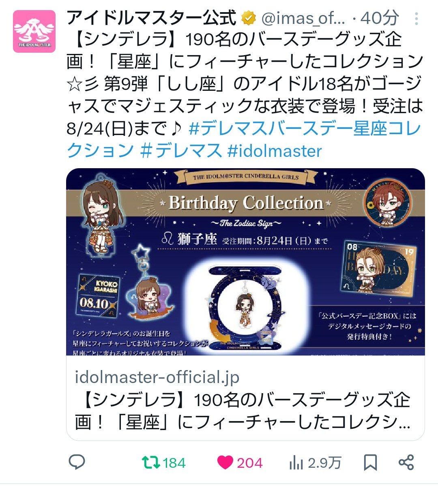Click the @imas_of... handle
This screenshot has width=438, height=488.
[303, 18]
